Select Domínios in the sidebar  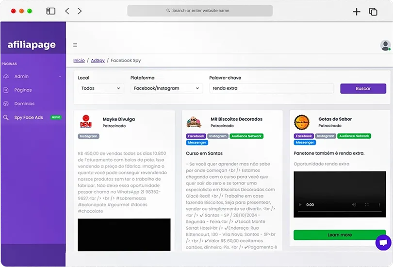[24, 103]
